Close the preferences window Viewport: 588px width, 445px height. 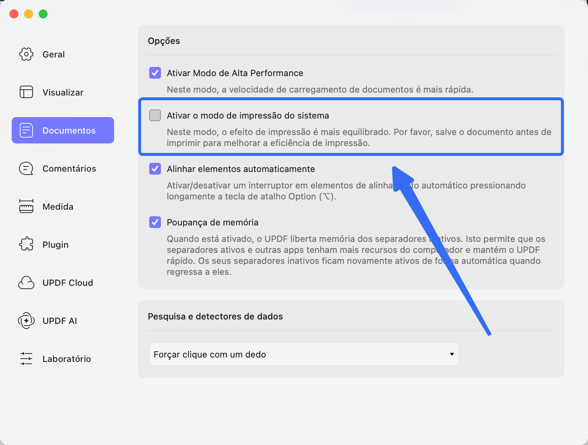coord(14,14)
